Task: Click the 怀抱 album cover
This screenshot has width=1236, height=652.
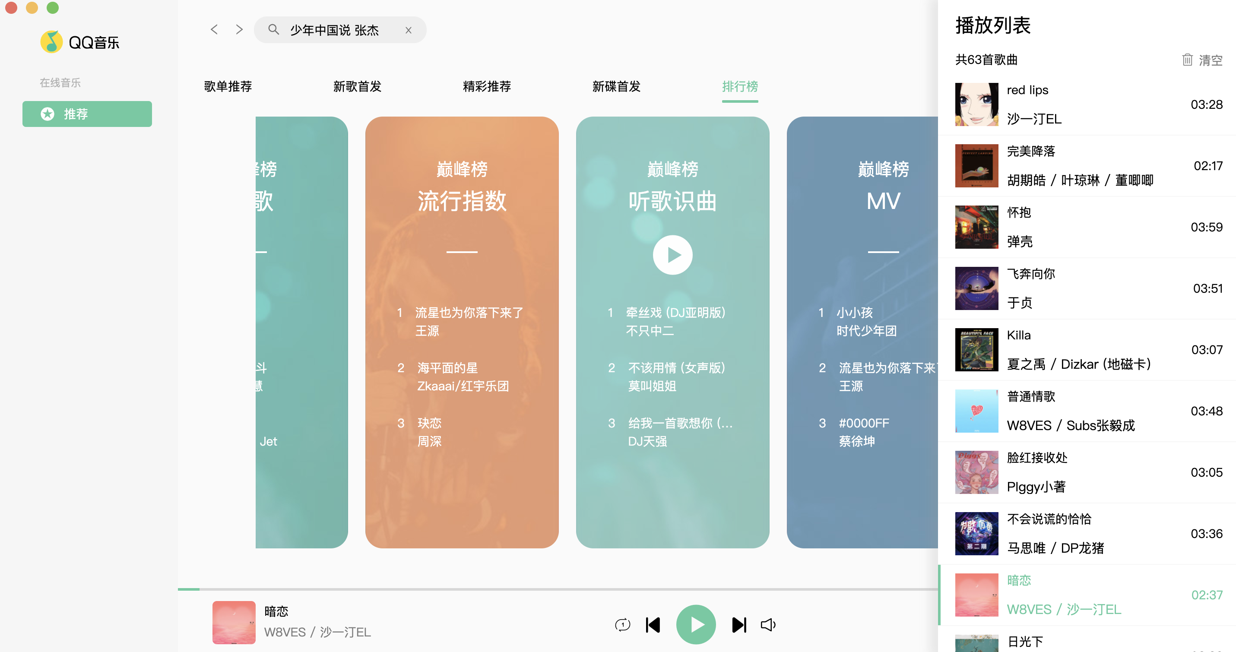Action: 976,227
